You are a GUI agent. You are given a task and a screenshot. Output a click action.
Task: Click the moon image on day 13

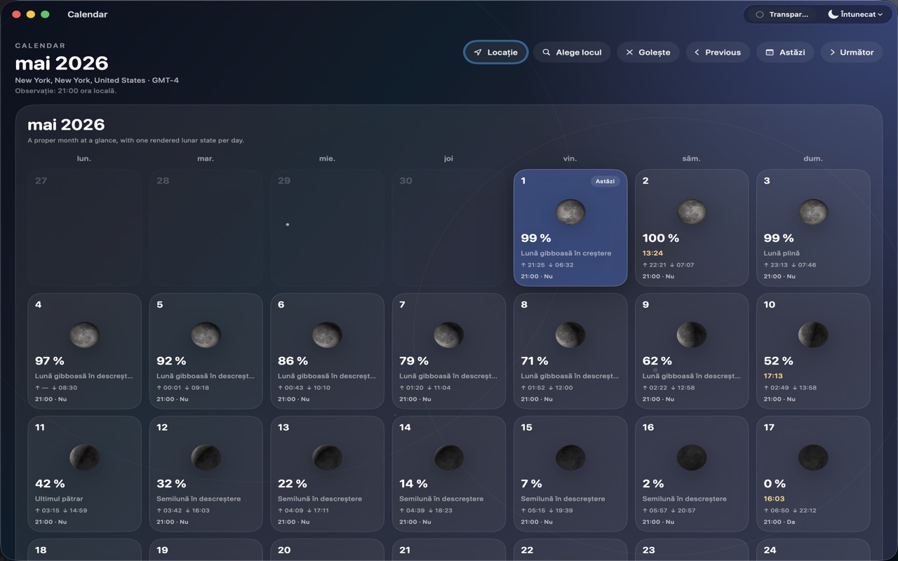[327, 457]
